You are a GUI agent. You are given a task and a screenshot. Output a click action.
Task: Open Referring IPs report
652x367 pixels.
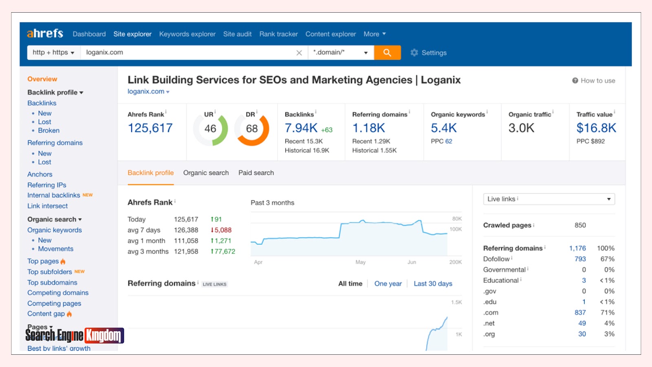point(47,185)
